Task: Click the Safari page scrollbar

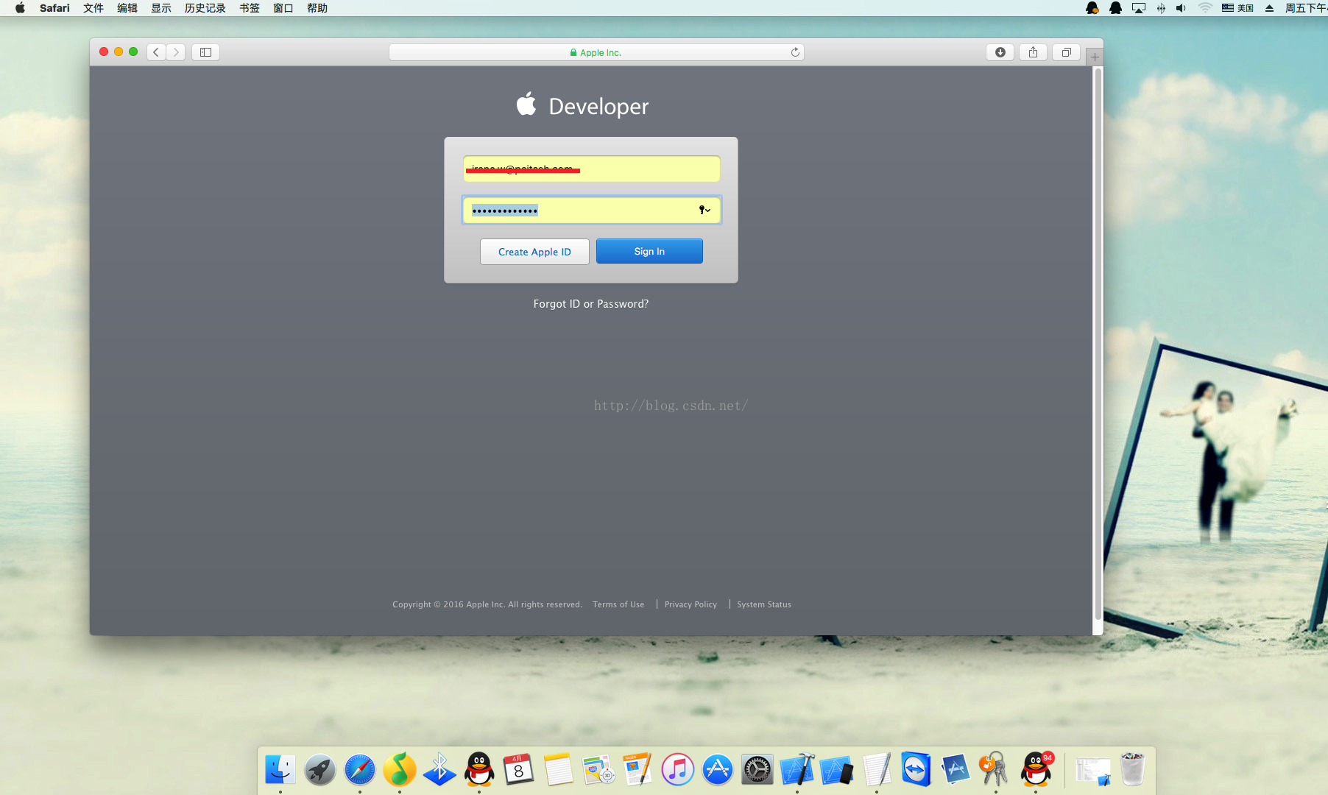Action: pos(1098,344)
